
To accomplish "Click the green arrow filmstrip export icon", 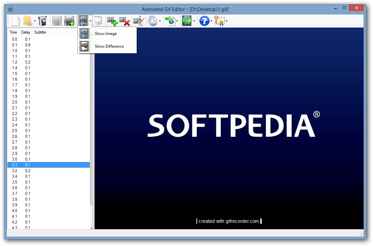I will 187,21.
